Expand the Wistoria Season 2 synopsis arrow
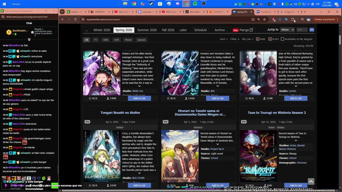342x192 pixels. [296, 141]
